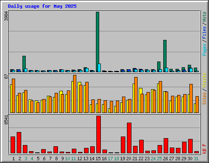Click day 26 label on x-axis
209x163 pixels.
165,159
